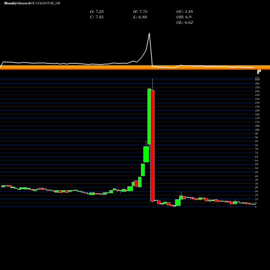Screen dimensions: 270x270
Task: Click the 'L: 6.80' low value
Action: [x=140, y=17]
